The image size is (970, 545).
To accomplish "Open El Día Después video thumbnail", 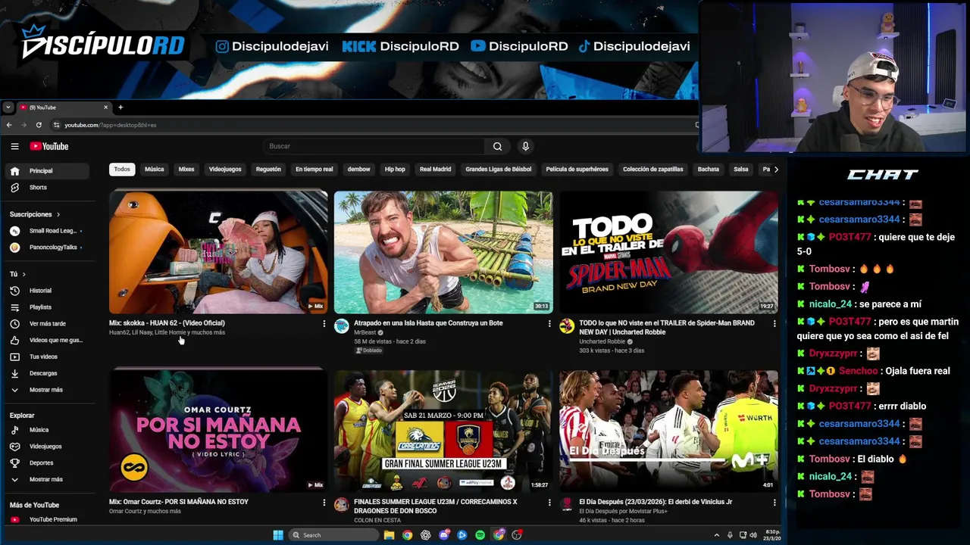I will (x=668, y=431).
